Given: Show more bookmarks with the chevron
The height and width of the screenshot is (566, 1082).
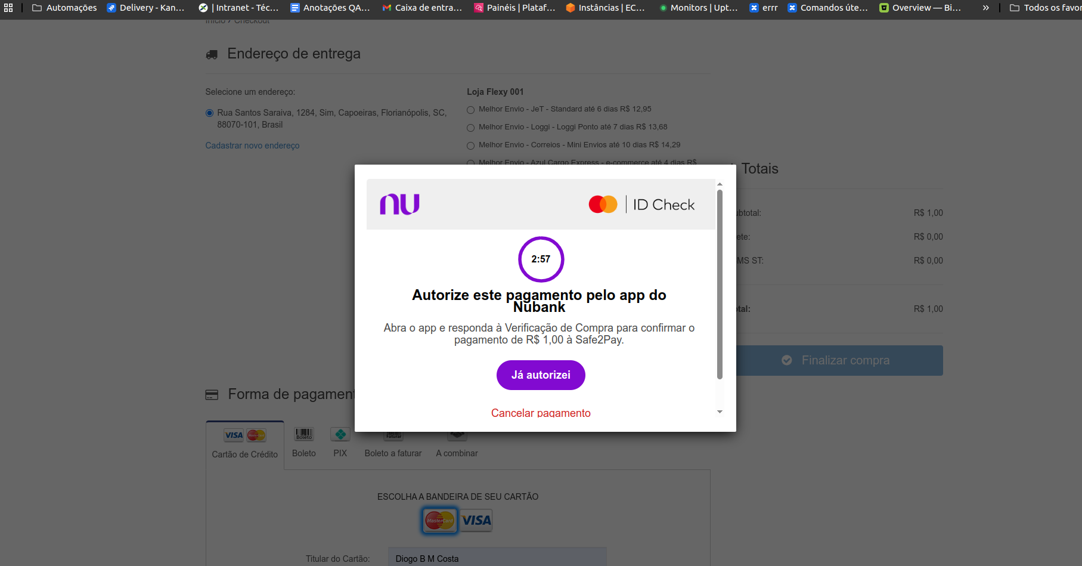Looking at the screenshot, I should (986, 8).
